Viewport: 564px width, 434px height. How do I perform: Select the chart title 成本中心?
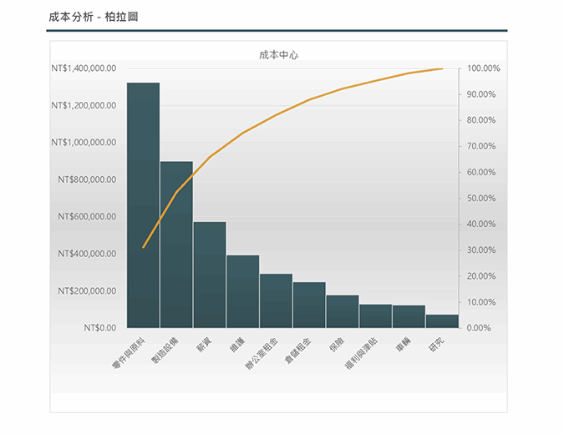tap(279, 54)
